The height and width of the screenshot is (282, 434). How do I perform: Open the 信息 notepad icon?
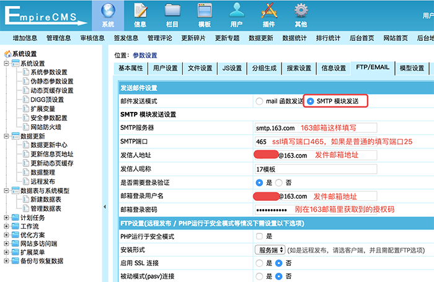click(x=140, y=11)
